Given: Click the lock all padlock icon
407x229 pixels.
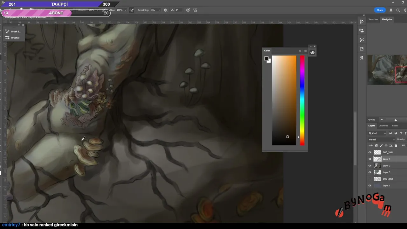Looking at the screenshot, I should point(396,146).
